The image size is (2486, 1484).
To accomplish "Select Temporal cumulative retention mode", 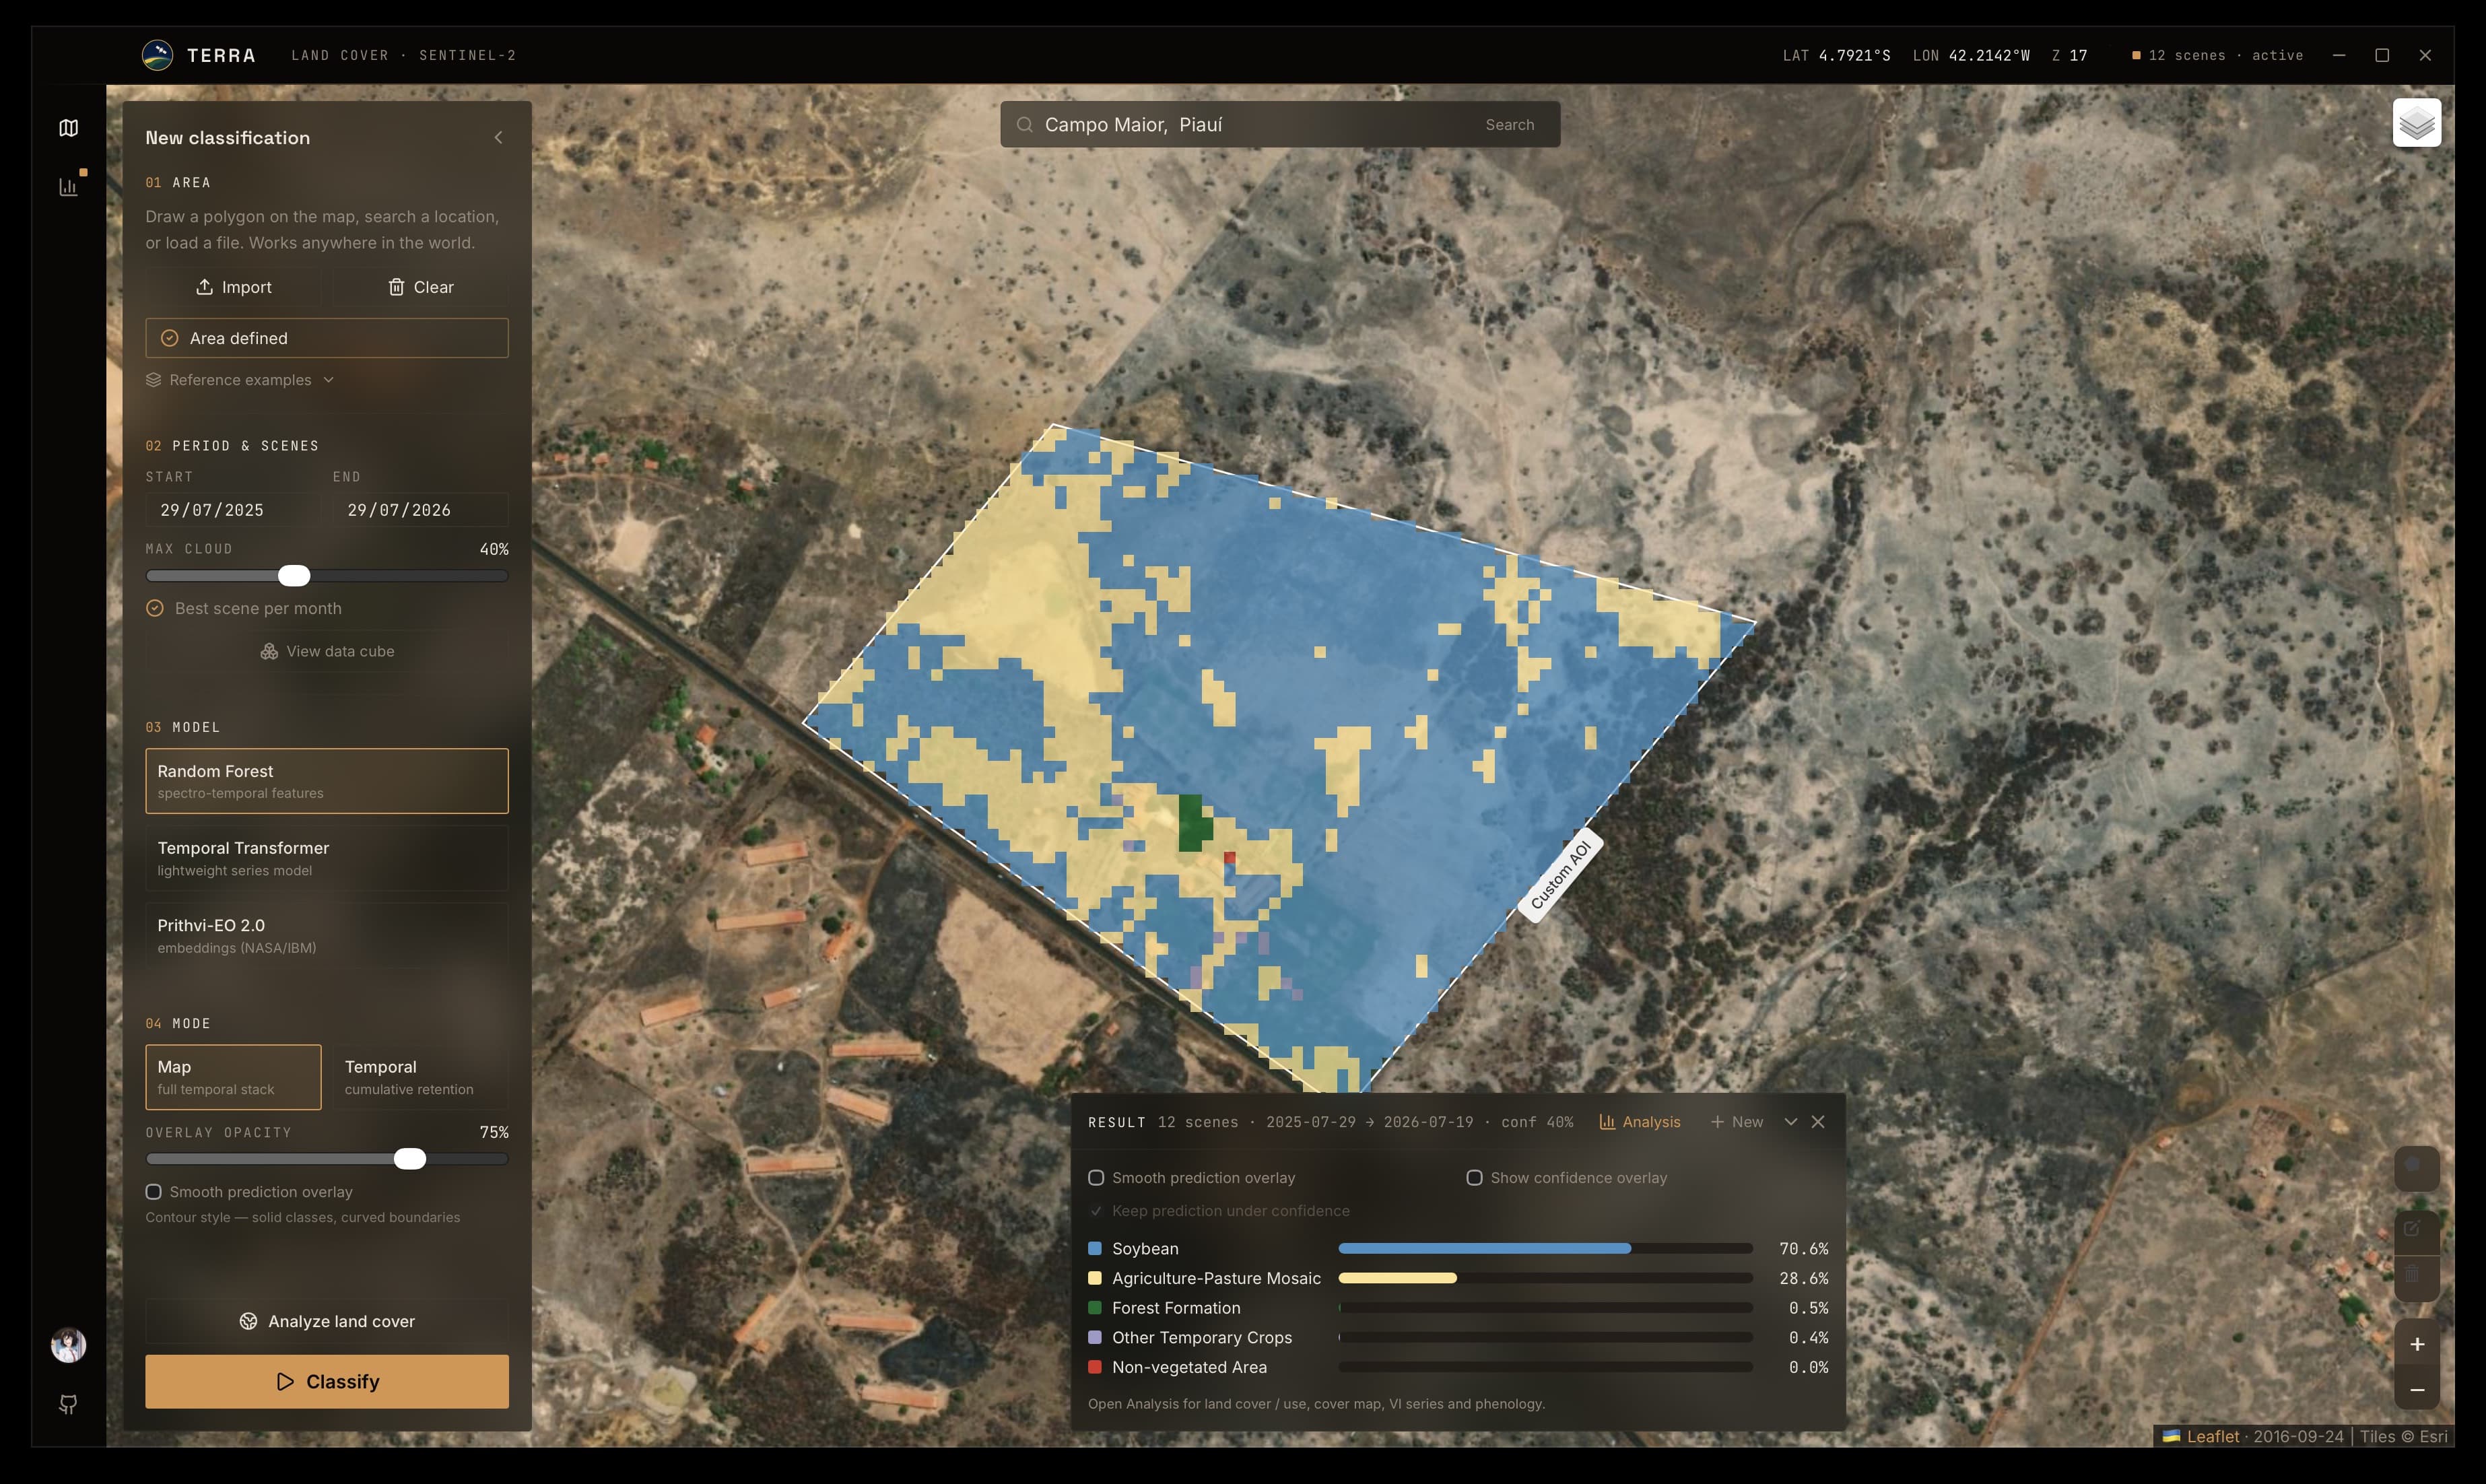I will 421,1077.
